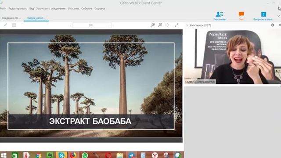Open the Справка menu

click(x=100, y=8)
